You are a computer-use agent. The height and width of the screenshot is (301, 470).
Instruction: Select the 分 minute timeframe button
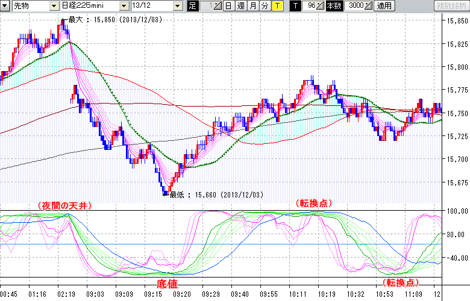click(264, 5)
